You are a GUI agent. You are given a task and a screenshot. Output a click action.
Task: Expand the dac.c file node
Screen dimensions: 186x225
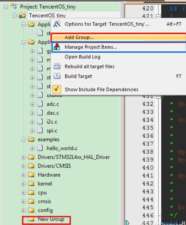[x=32, y=113]
